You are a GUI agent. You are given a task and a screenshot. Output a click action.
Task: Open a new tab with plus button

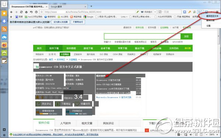(x=91, y=6)
